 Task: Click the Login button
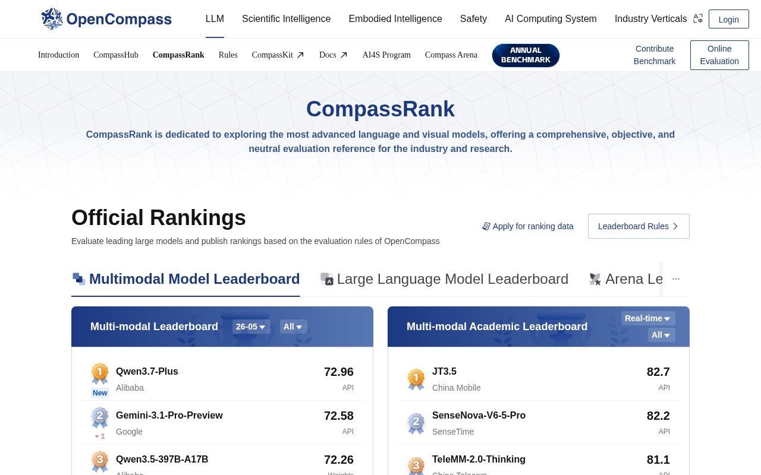(x=729, y=19)
